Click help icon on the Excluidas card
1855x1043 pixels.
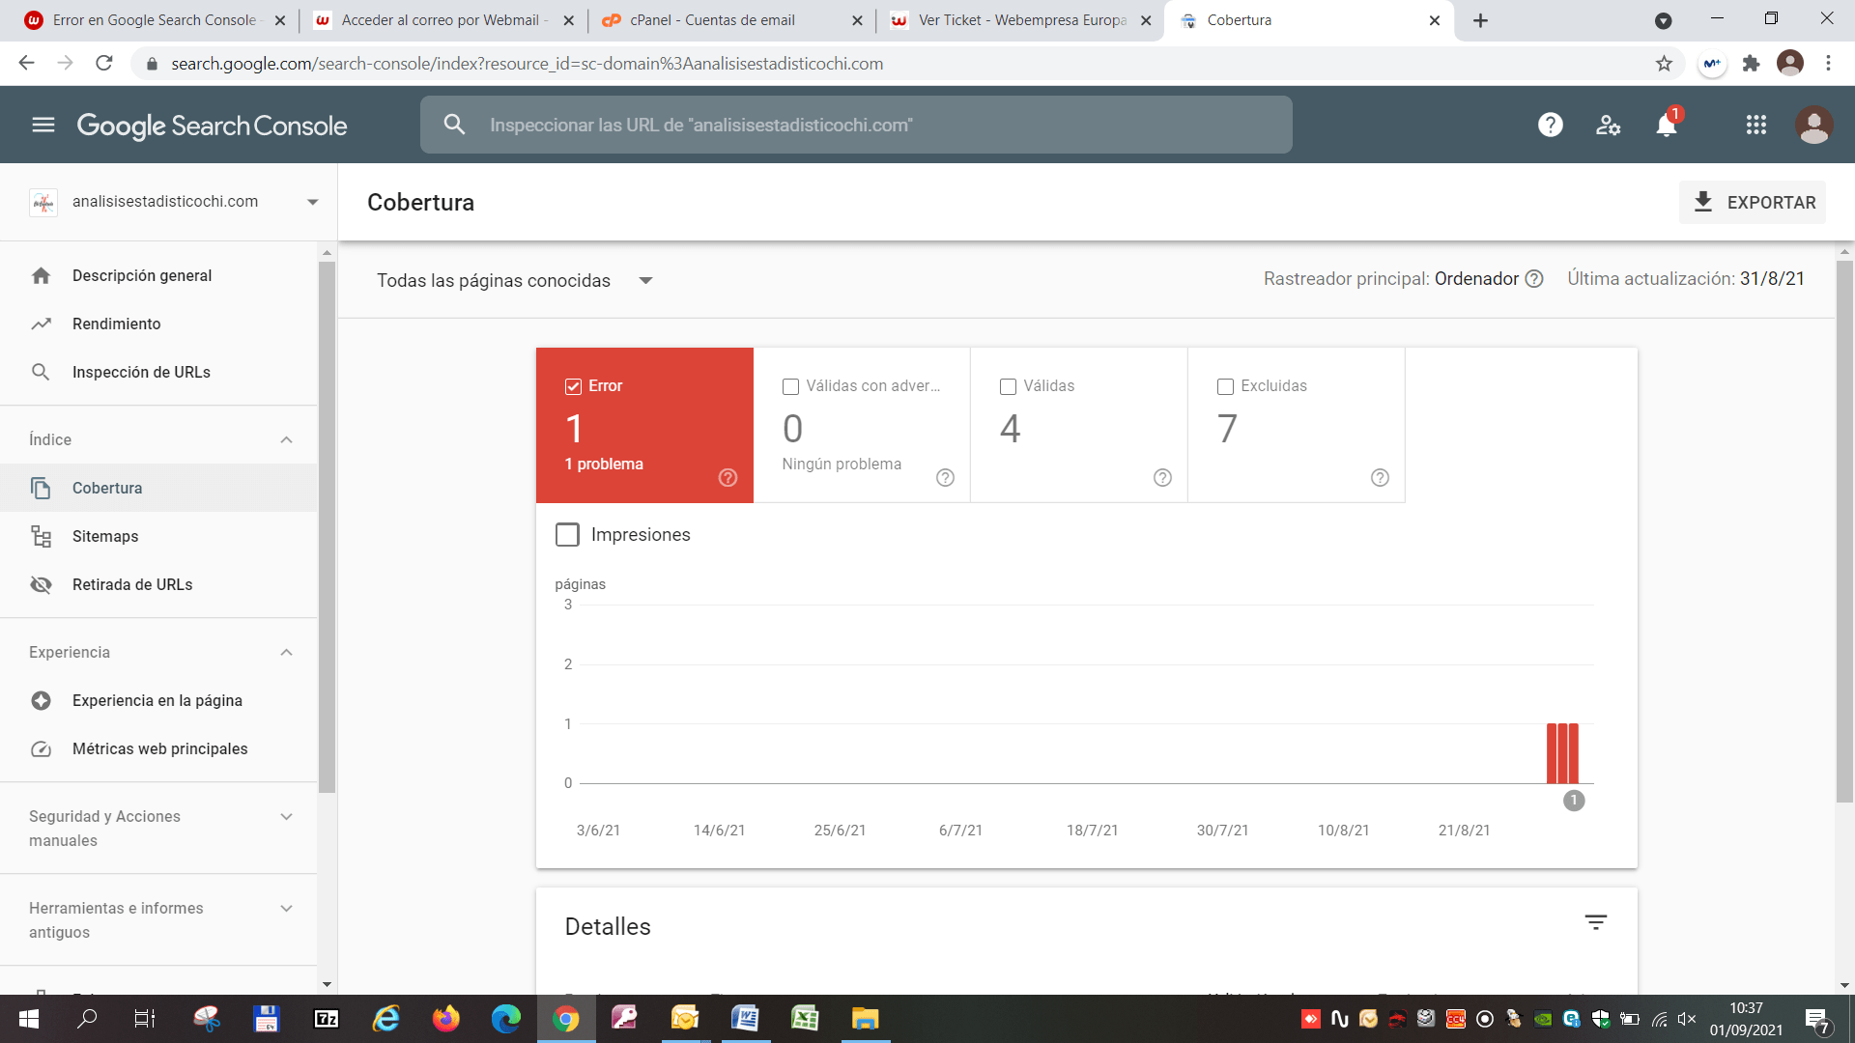coord(1380,477)
